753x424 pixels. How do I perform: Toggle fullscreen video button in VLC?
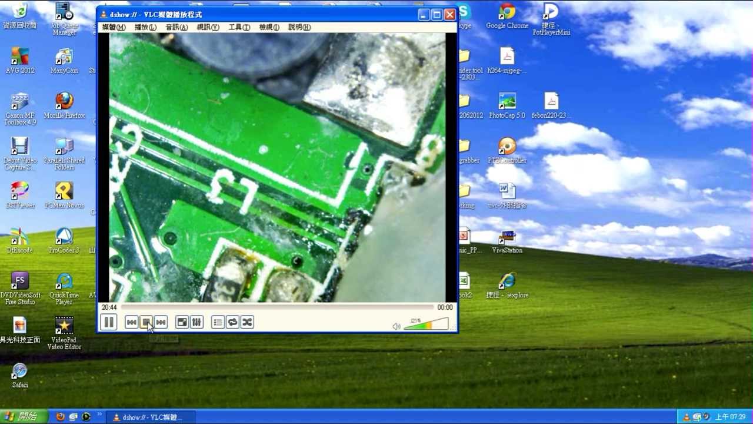[182, 322]
